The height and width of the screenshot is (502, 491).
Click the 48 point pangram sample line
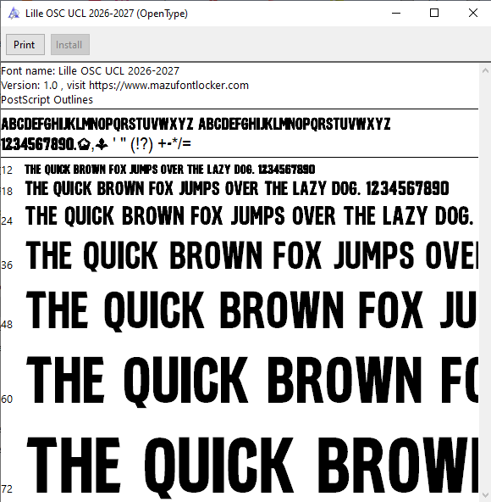point(251,310)
